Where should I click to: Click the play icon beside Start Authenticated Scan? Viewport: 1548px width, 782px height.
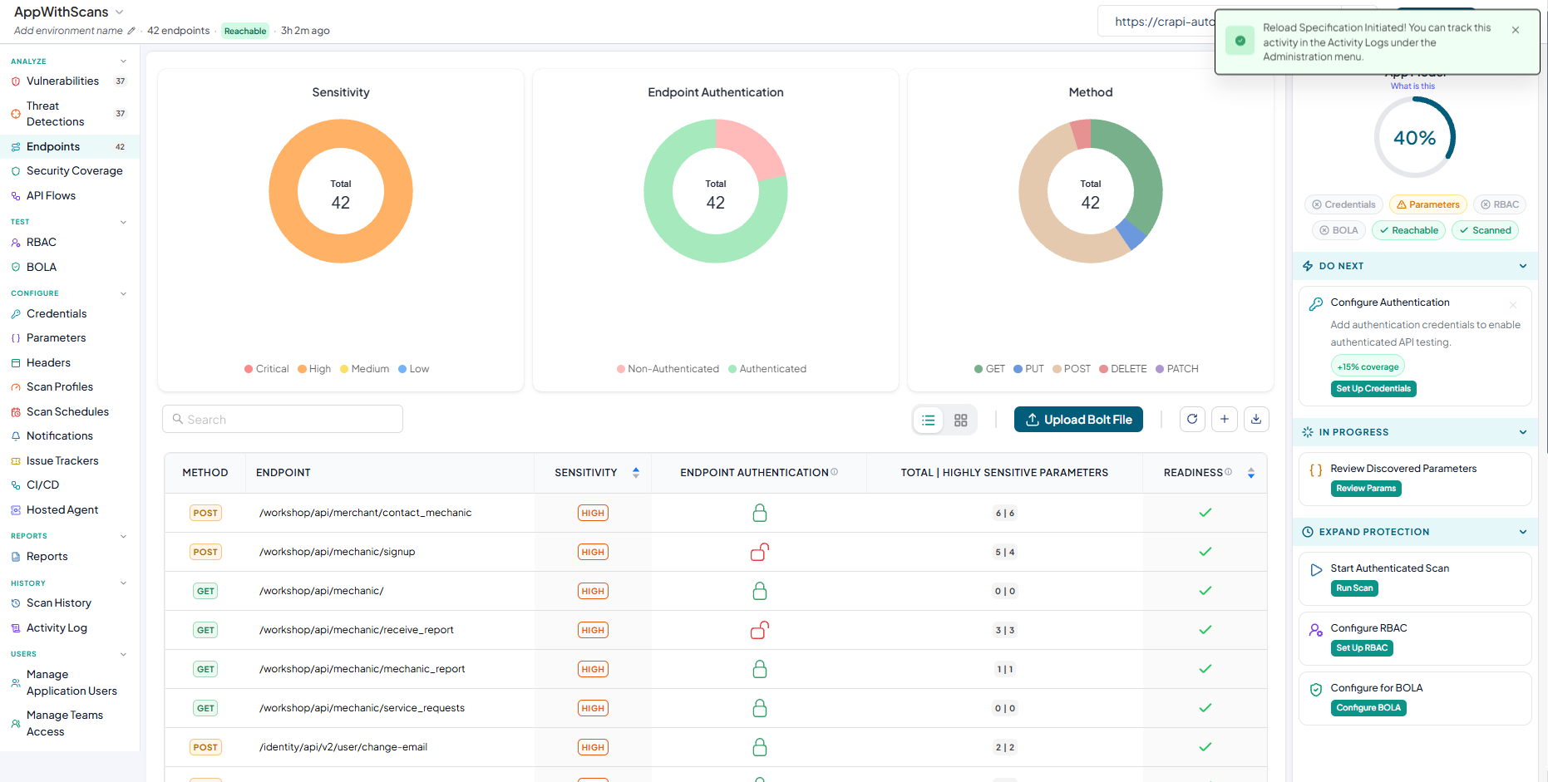point(1316,570)
